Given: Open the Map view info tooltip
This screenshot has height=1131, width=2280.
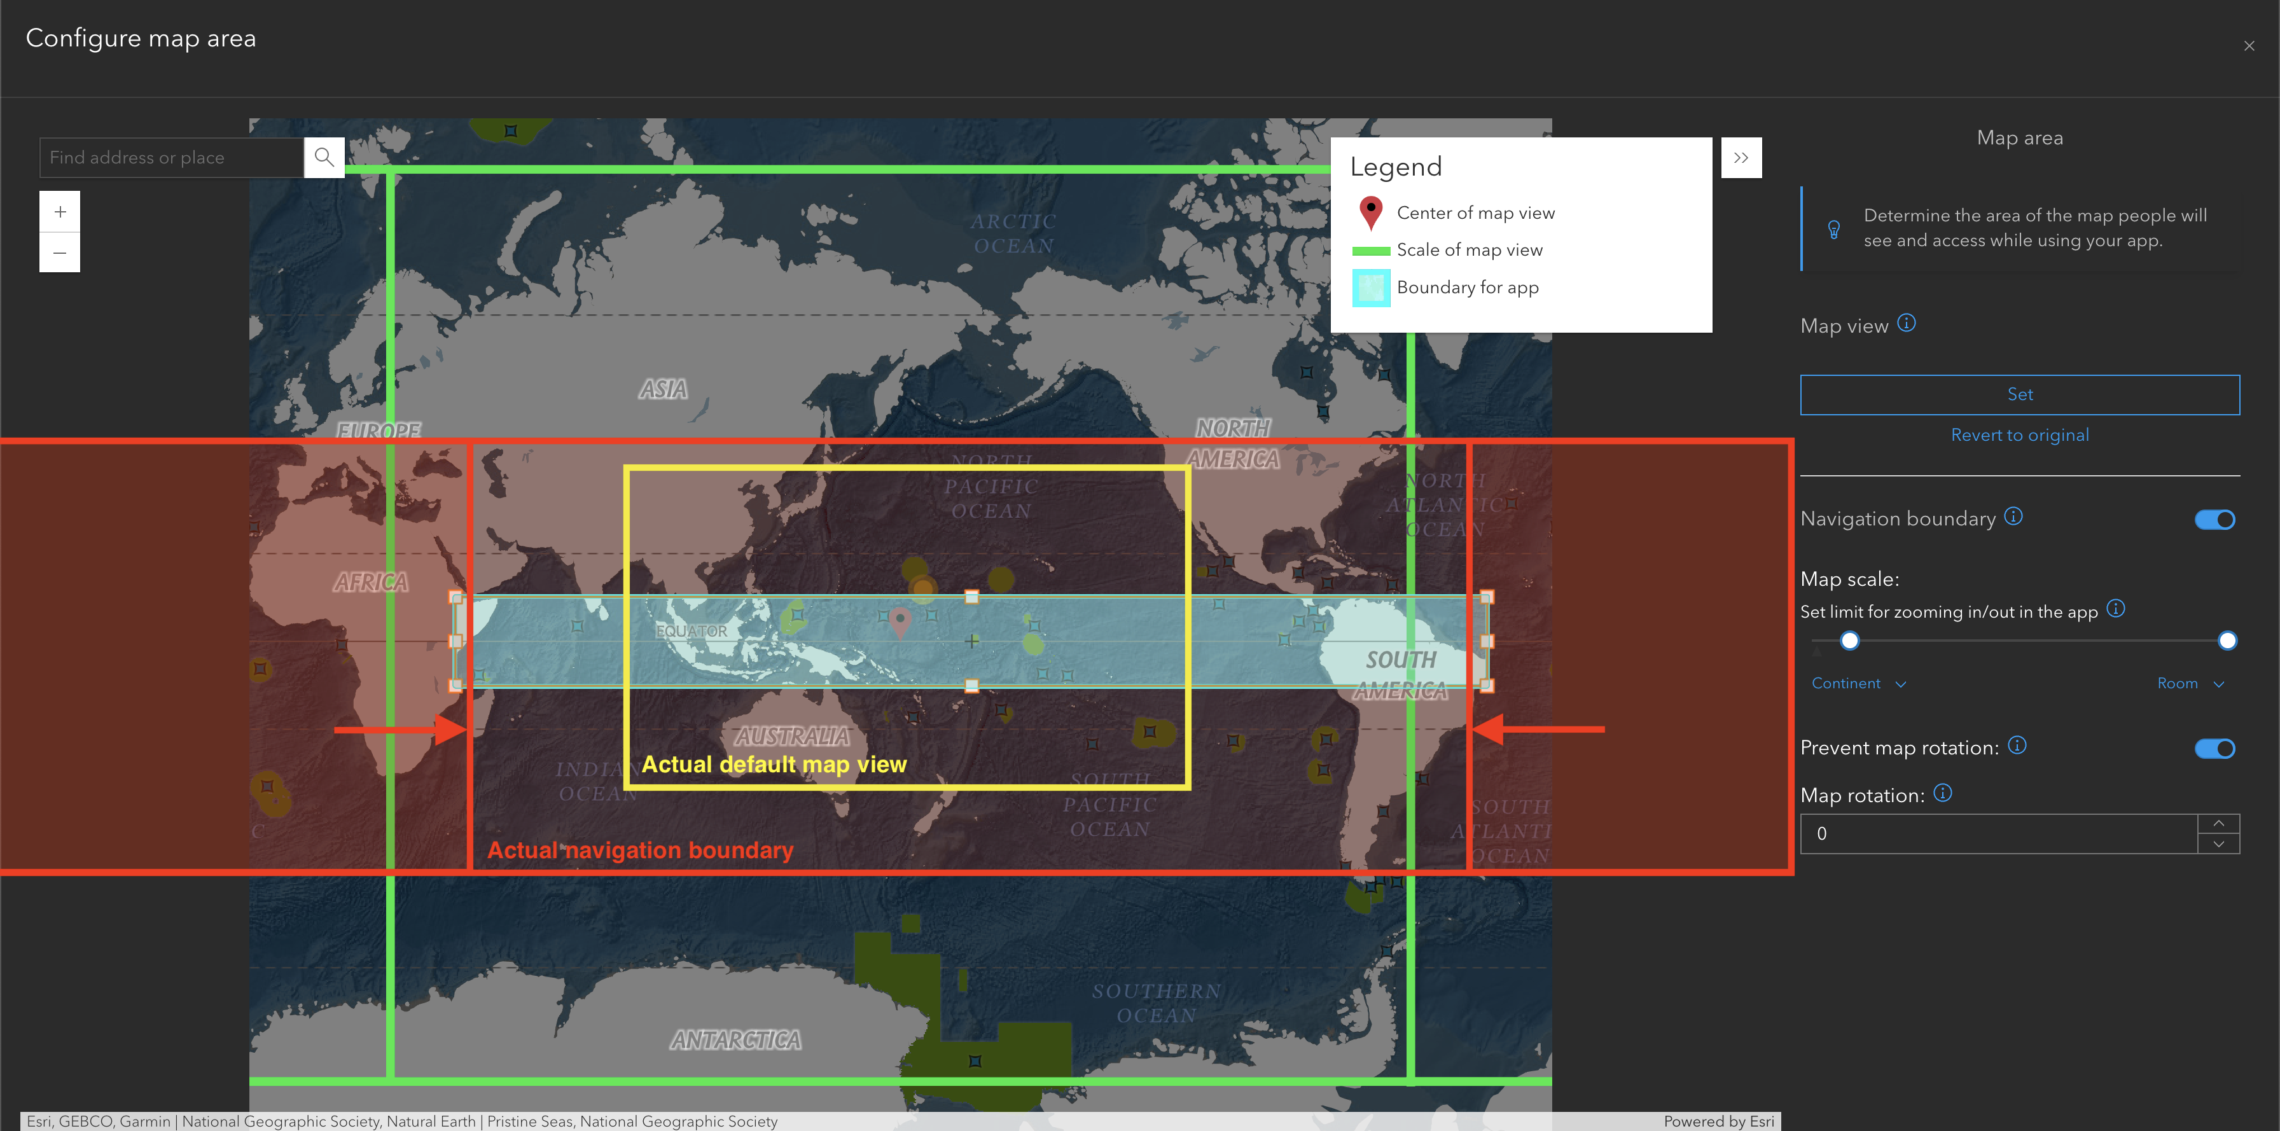Looking at the screenshot, I should pos(1908,324).
